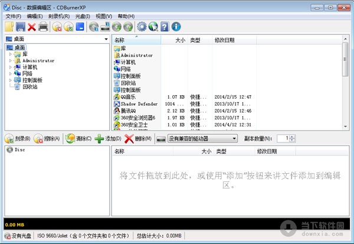This screenshot has height=244, width=354.
Task: Open the 编辑(E) menu
Action: pos(35,17)
